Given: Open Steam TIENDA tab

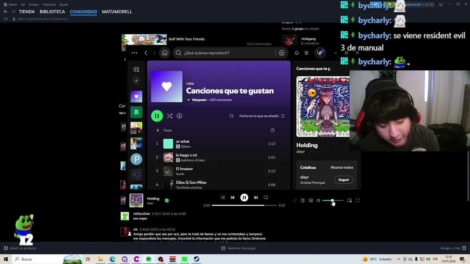Looking at the screenshot, I should pos(27,12).
